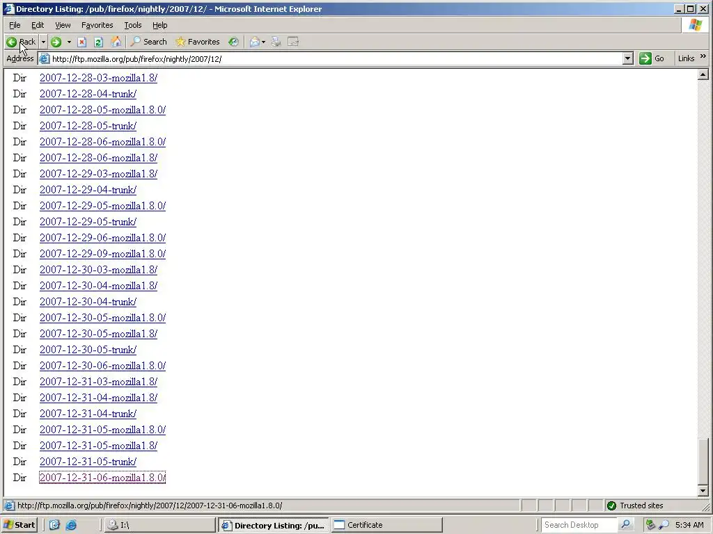Open 2007-12-29-04-trunk/ link
713x534 pixels.
pyautogui.click(x=88, y=190)
